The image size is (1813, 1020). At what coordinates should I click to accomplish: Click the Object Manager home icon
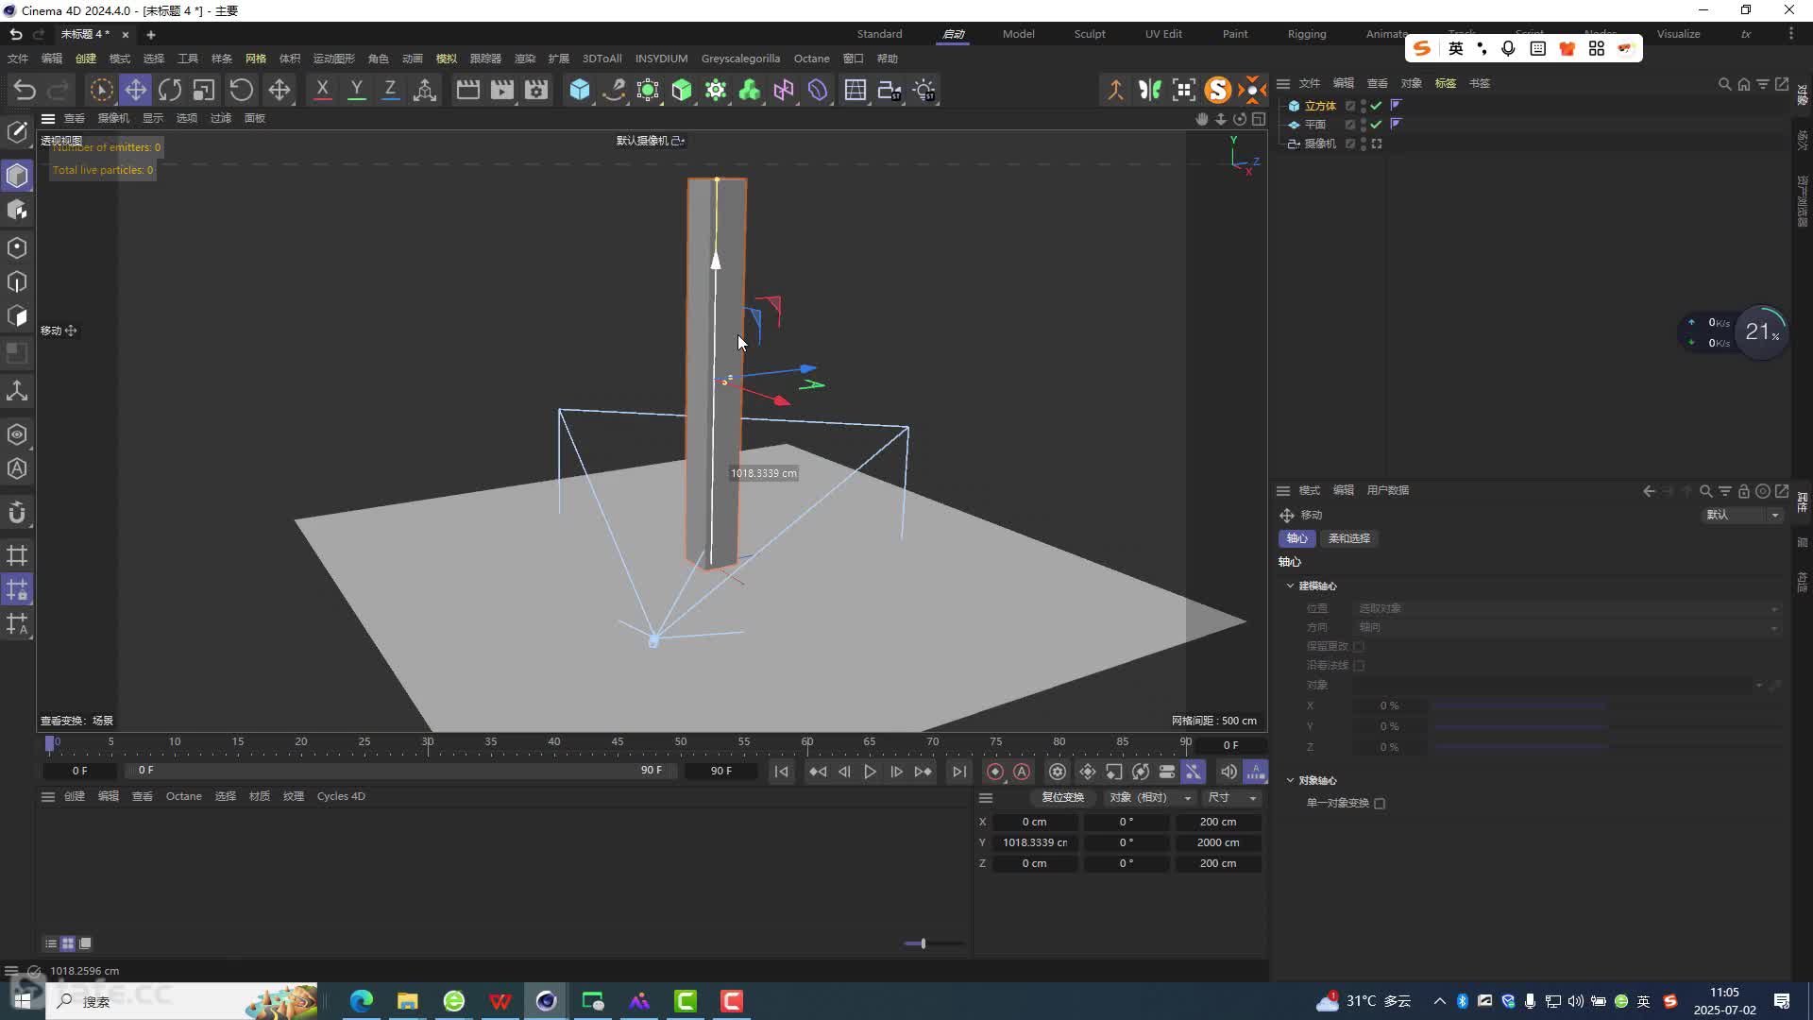point(1743,84)
